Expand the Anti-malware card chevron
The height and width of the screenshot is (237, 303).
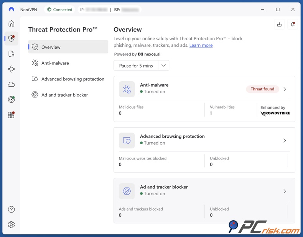285,89
